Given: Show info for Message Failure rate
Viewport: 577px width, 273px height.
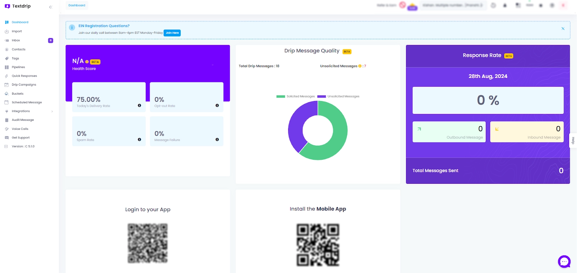Looking at the screenshot, I should tap(217, 140).
